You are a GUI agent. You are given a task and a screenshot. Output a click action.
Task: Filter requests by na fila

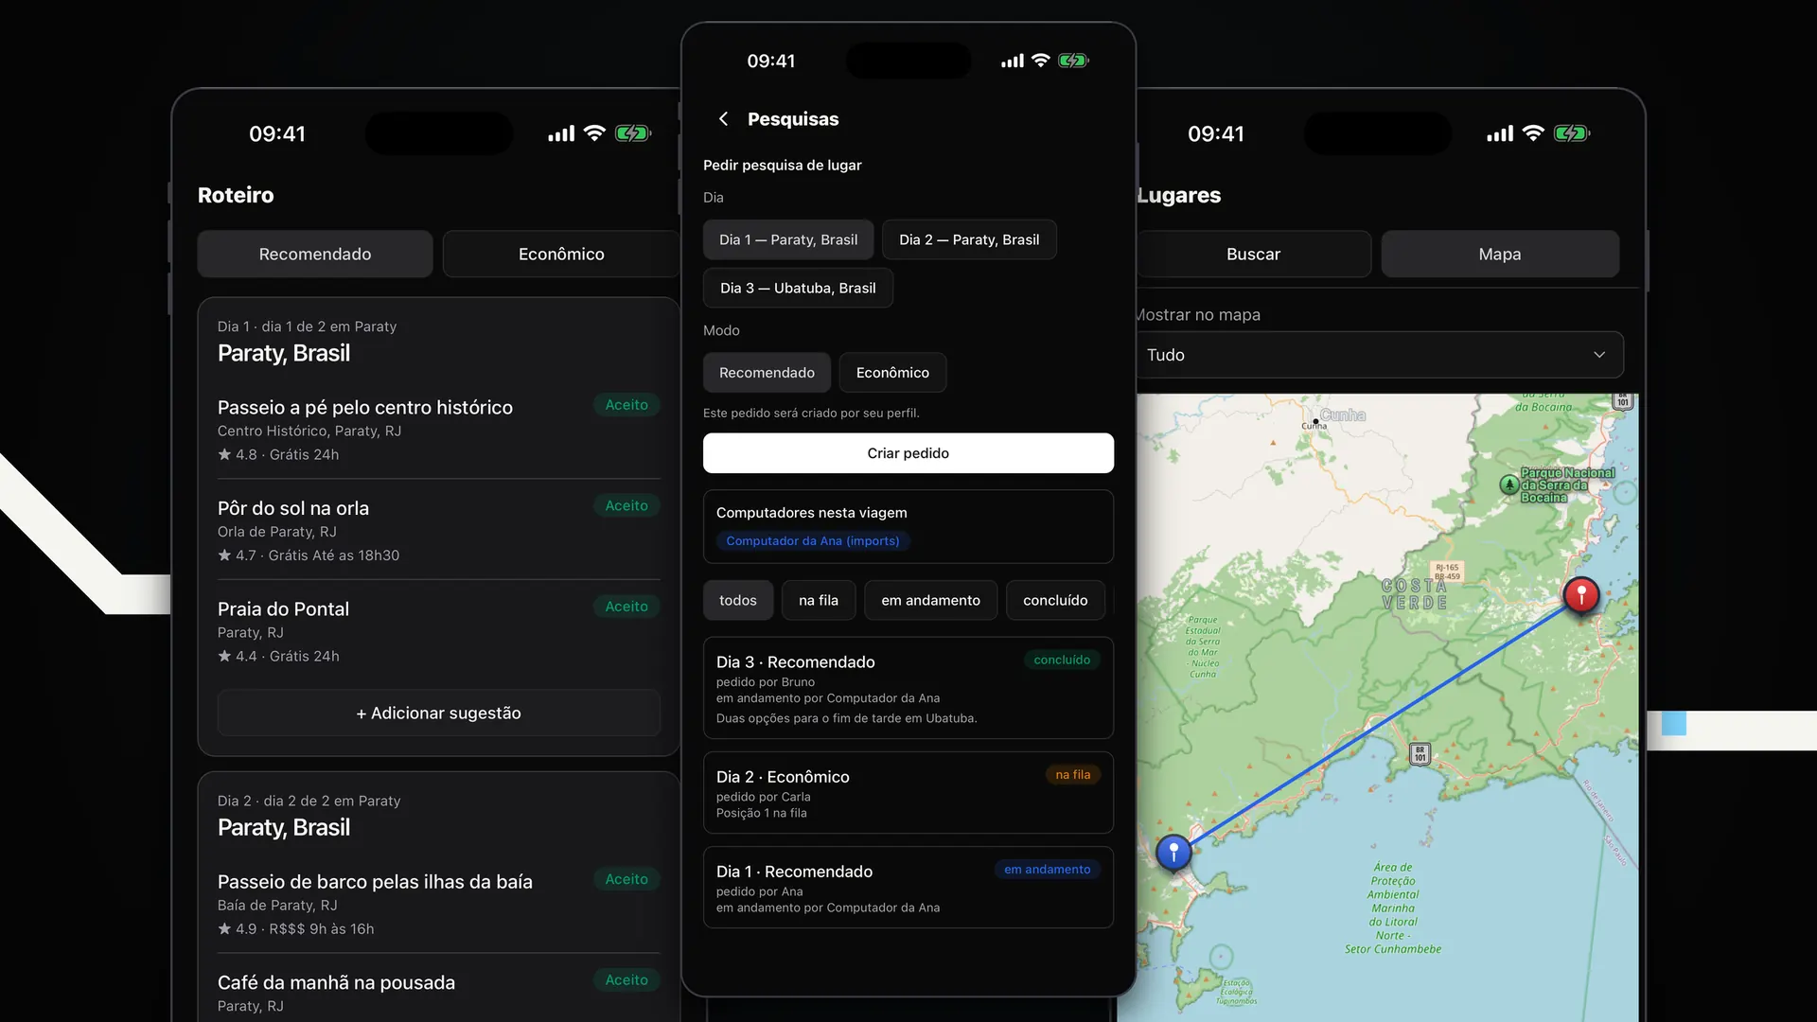[819, 600]
